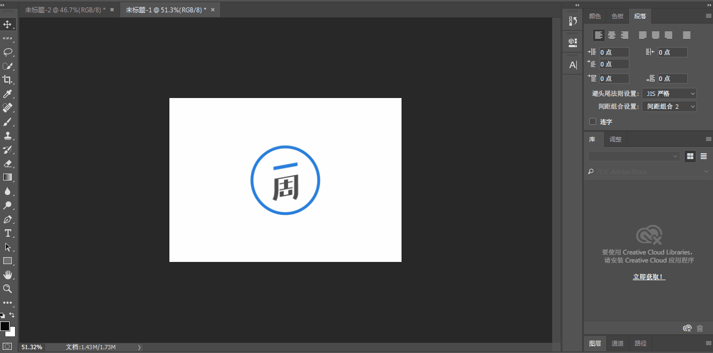Open the Edit Toolbar three-dots menu

pyautogui.click(x=8, y=303)
